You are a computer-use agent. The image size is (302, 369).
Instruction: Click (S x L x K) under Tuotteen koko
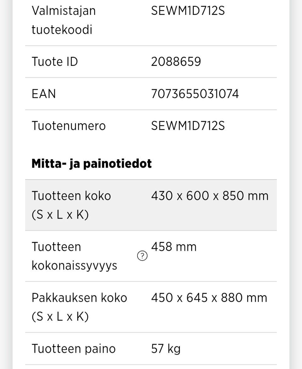tap(60, 215)
